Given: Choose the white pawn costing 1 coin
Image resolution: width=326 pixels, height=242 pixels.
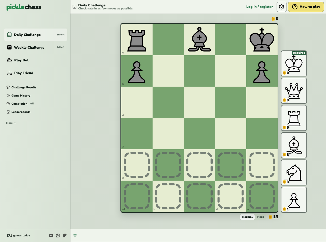Looking at the screenshot, I should pyautogui.click(x=294, y=200).
